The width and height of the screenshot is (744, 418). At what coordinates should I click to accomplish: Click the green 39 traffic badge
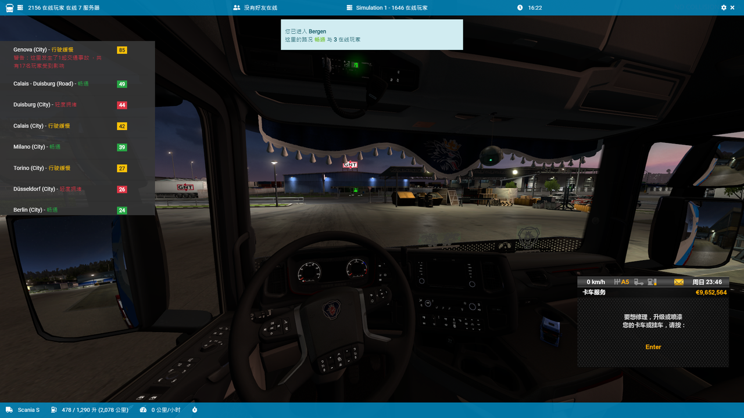tap(122, 147)
